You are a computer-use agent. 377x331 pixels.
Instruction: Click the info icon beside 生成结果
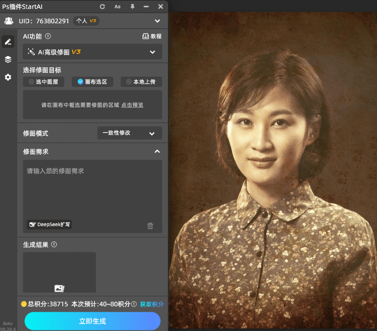tap(54, 244)
